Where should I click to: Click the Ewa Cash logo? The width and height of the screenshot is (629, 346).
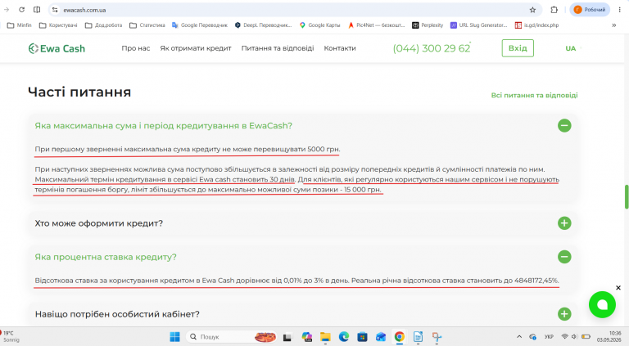tap(57, 48)
